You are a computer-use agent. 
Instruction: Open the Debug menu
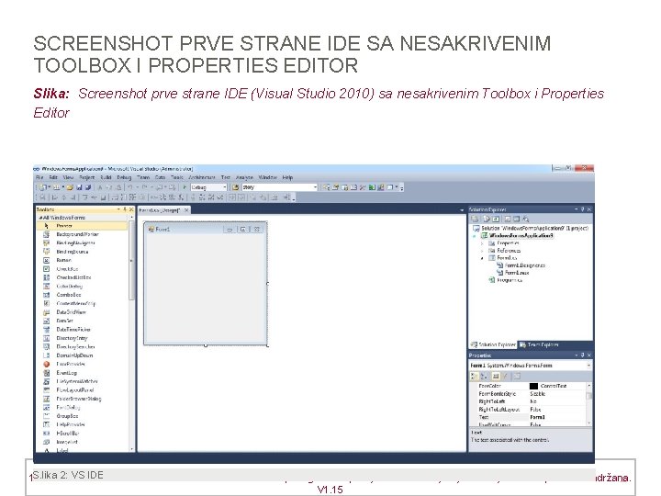coord(124,177)
